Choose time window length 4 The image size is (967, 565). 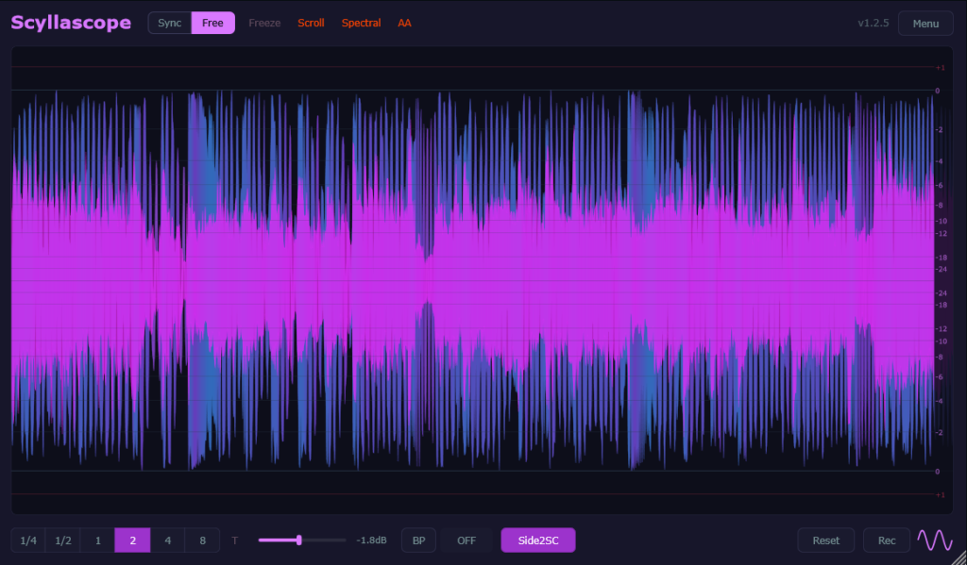[168, 540]
